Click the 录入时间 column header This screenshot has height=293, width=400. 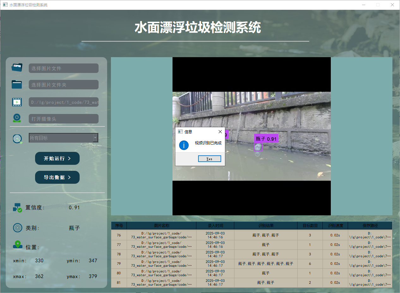click(x=215, y=225)
